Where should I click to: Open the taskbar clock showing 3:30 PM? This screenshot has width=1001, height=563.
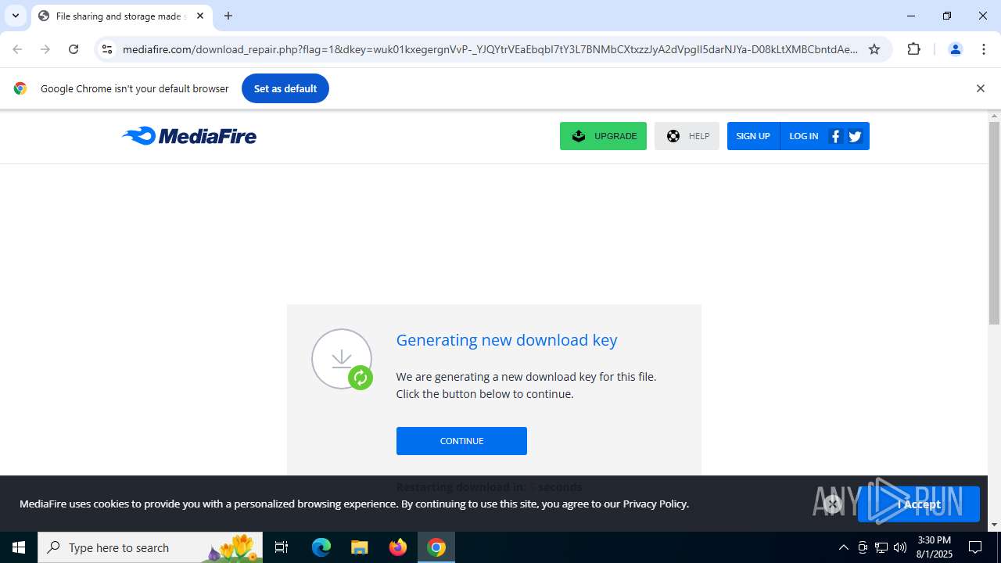pos(935,547)
